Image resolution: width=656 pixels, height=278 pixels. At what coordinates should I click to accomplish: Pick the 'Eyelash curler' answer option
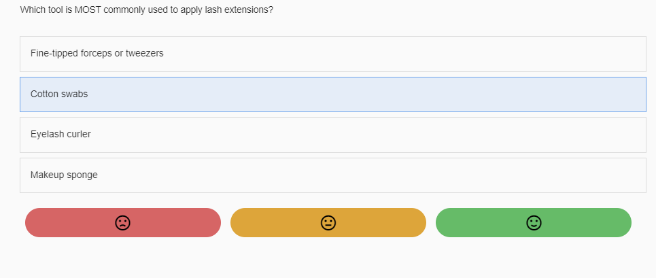(332, 135)
